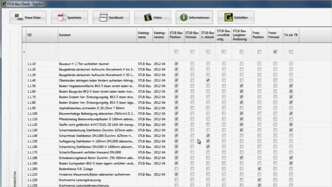Toggle STLB-Bau Position checkbox in row 1.1.10
The width and height of the screenshot is (332, 187).
[176, 64]
